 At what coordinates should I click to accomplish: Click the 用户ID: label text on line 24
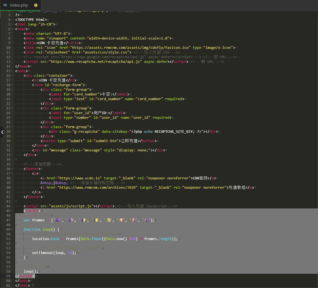tap(101, 113)
